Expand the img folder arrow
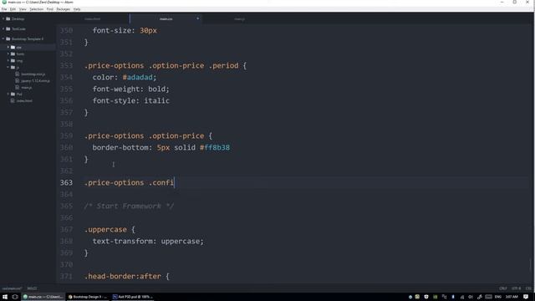Screen dimensions: 535x301 [x=8, y=61]
